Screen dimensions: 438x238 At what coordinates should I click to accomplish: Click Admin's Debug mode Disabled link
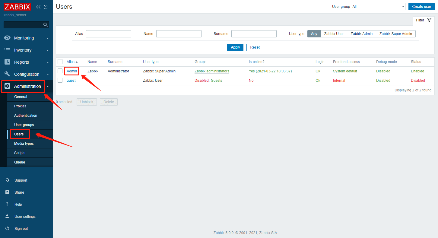(x=383, y=71)
